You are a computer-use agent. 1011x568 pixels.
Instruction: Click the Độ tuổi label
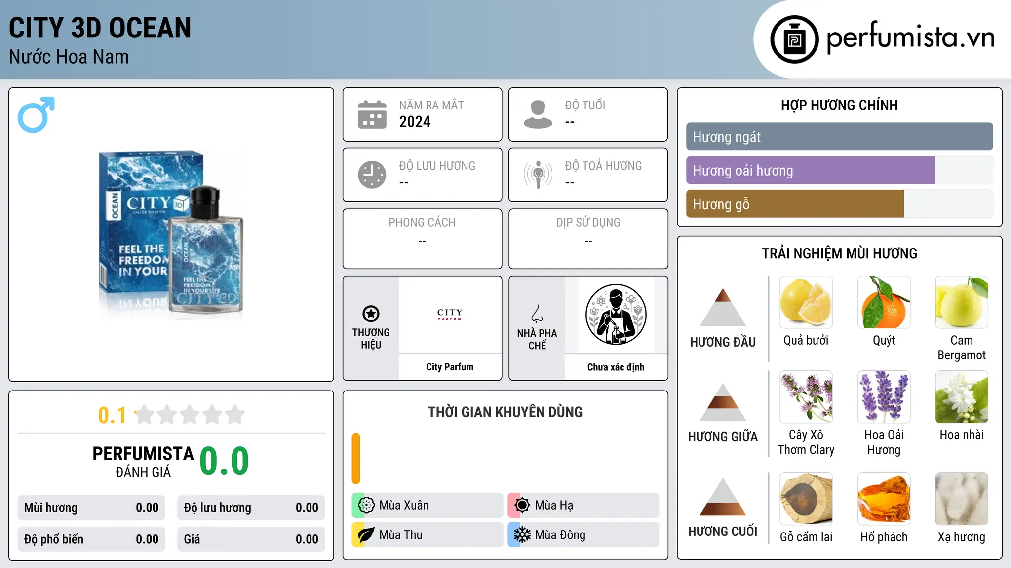[x=585, y=105]
